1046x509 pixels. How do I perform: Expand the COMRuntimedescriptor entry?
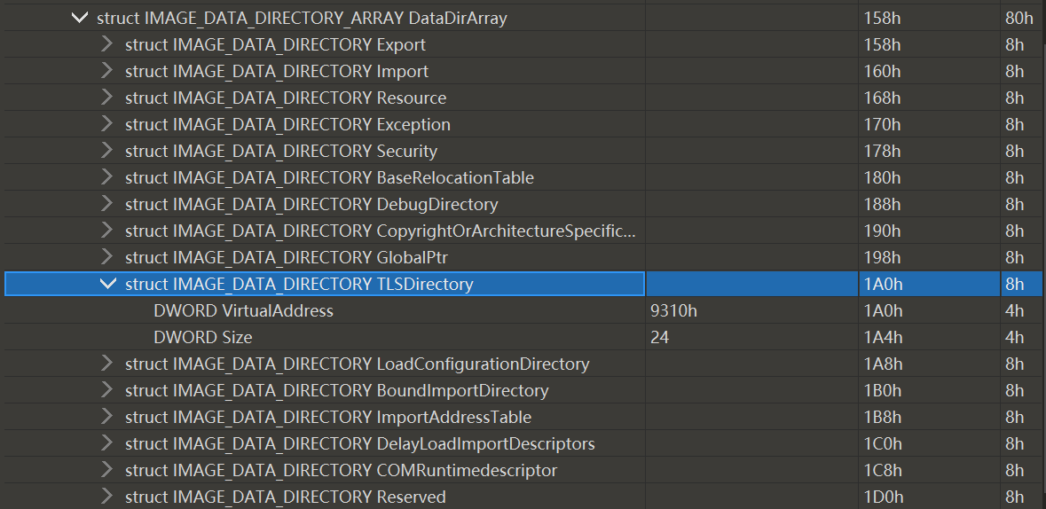[x=106, y=471]
